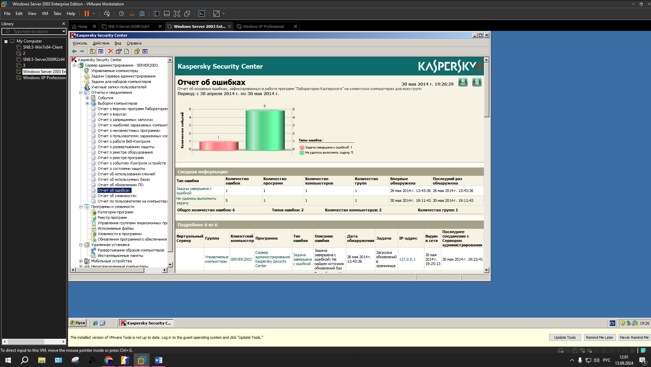The height and width of the screenshot is (367, 651).
Task: Open snapshot manager with the clock-wrench icon
Action: (142, 14)
